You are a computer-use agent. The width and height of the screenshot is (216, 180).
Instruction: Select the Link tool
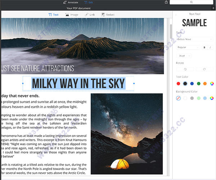click(x=90, y=15)
